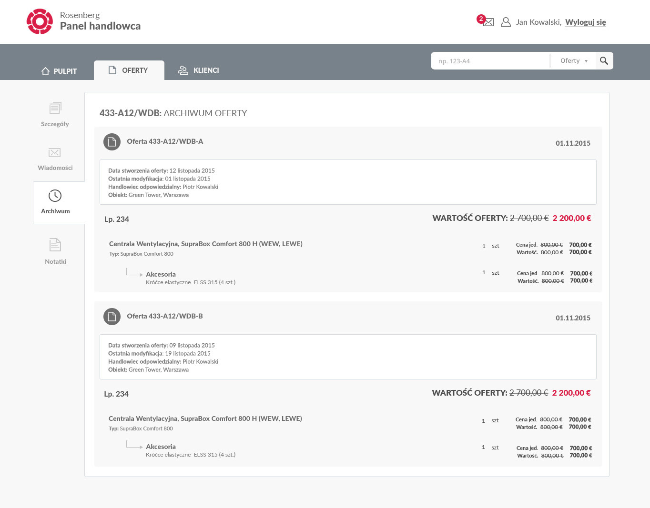Expand the Oferty search category dropdown
Viewport: 650px width, 508px height.
coord(573,61)
